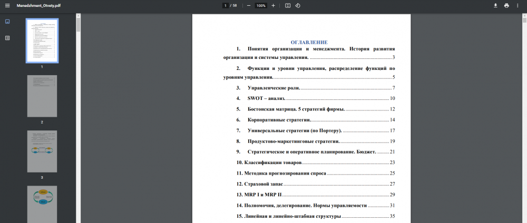The height and width of the screenshot is (223, 527).
Task: Select page 1 thumbnail
Action: 42,40
